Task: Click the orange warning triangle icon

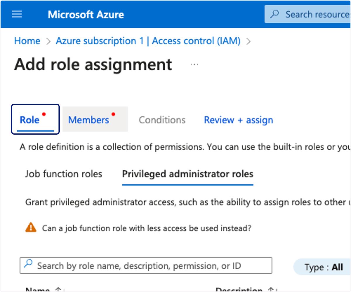Action: 31,227
